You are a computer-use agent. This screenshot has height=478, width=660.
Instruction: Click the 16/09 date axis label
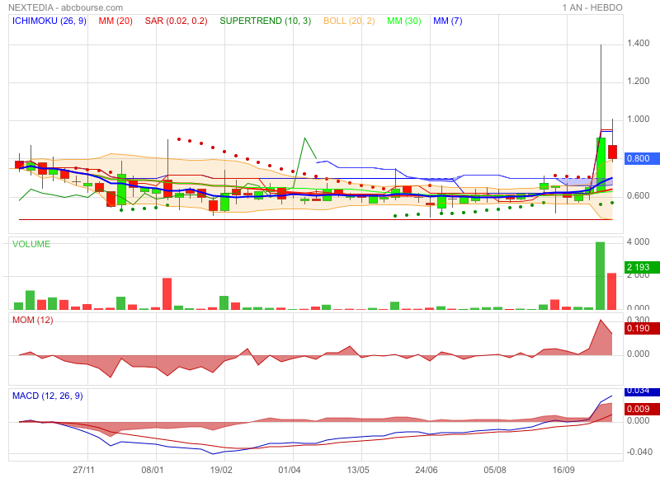563,470
